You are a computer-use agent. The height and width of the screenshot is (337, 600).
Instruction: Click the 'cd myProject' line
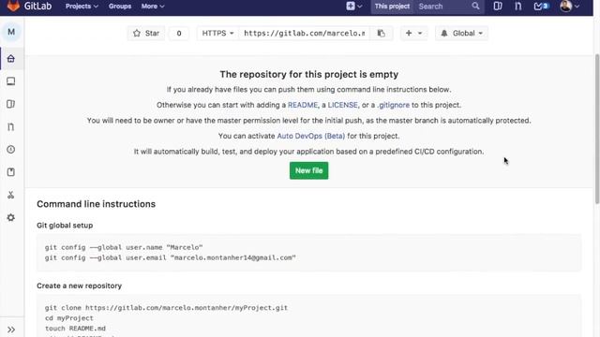(68, 318)
